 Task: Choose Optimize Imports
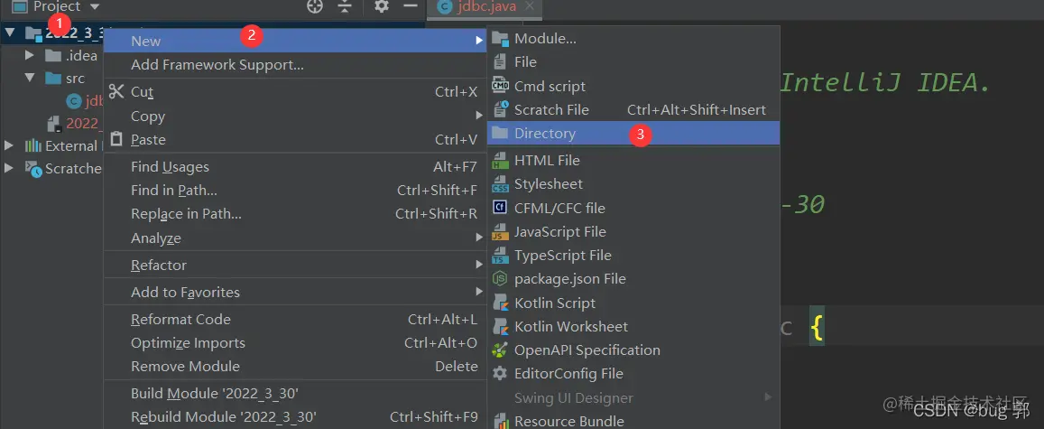click(294, 342)
